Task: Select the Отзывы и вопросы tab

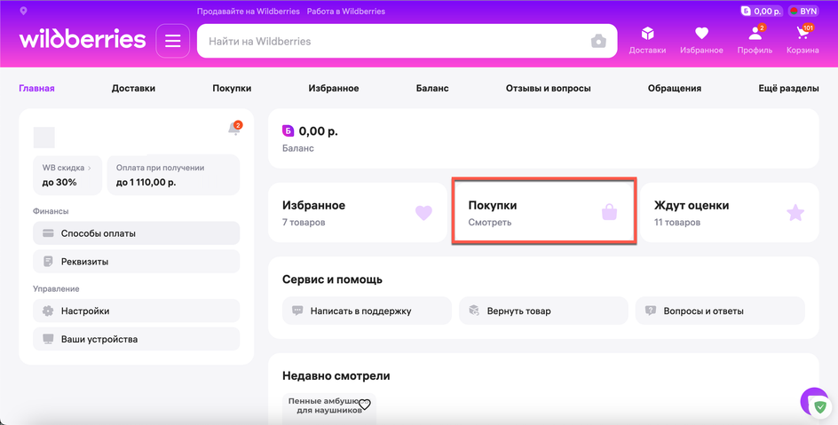Action: [549, 88]
